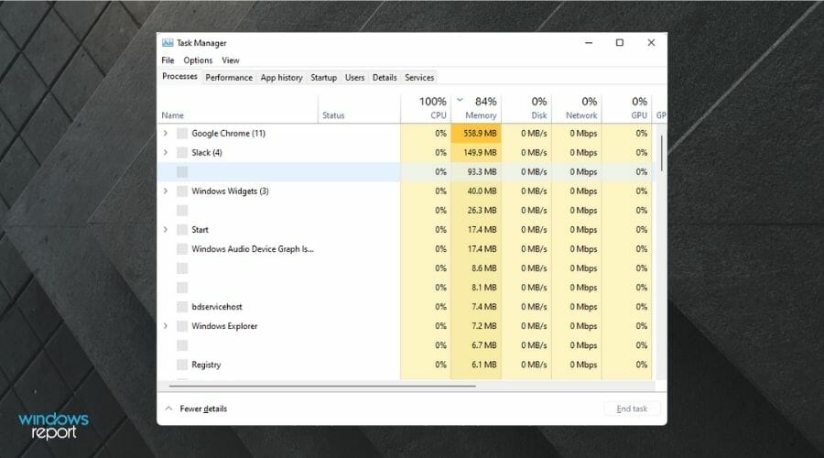Click the Windows Explorer process icon
The width and height of the screenshot is (824, 458).
coord(182,326)
